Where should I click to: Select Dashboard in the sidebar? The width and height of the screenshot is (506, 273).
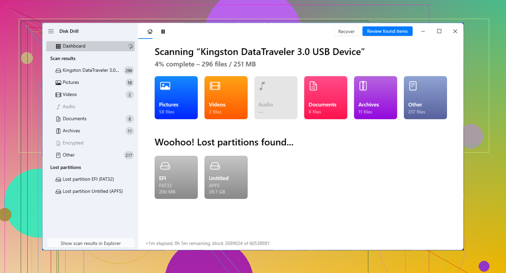(90, 46)
